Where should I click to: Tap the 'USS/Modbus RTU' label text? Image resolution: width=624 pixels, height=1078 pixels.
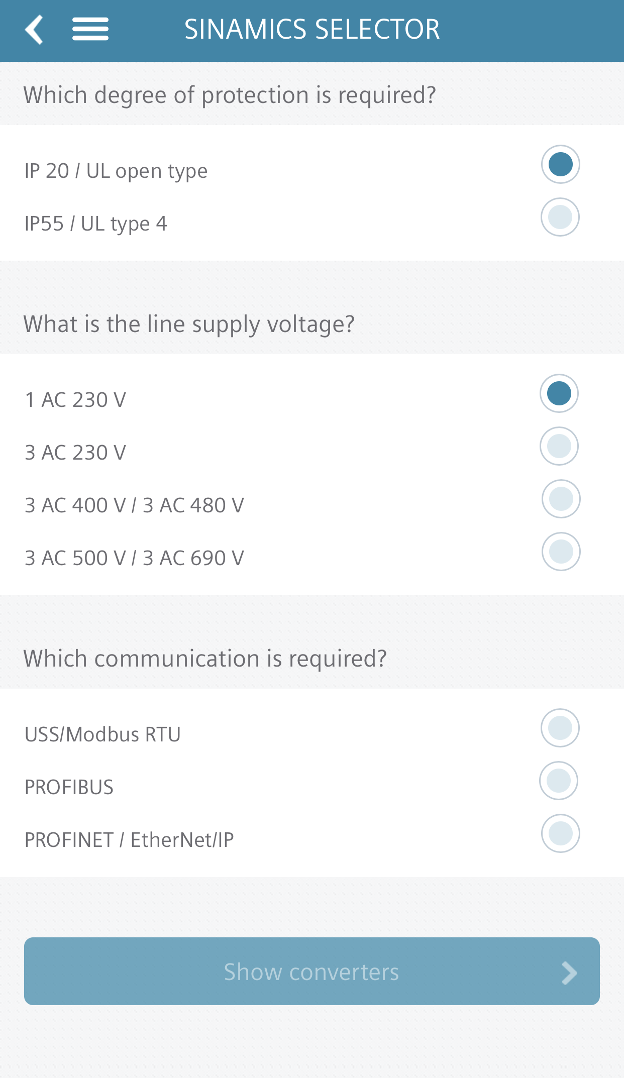tap(102, 734)
